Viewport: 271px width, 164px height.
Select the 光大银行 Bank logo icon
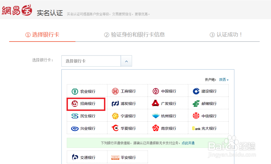196,128
